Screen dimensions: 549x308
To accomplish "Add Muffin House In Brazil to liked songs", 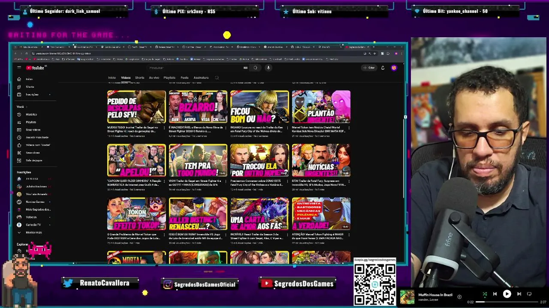I will point(459,296).
